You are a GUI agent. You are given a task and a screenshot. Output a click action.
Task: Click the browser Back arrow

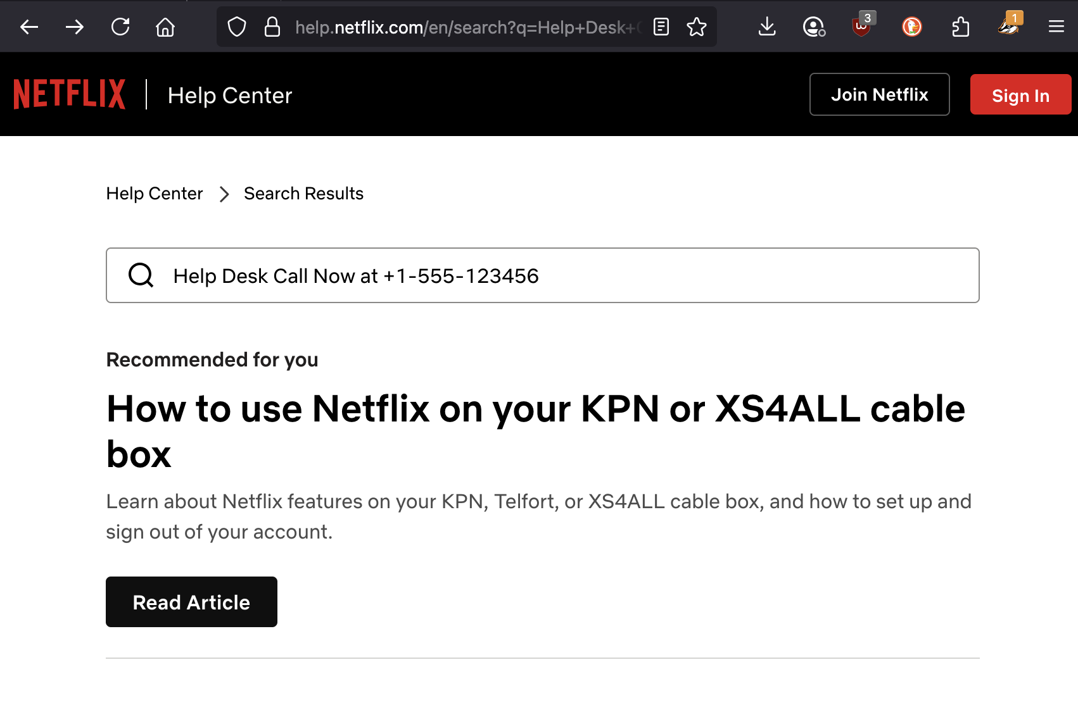pyautogui.click(x=29, y=27)
